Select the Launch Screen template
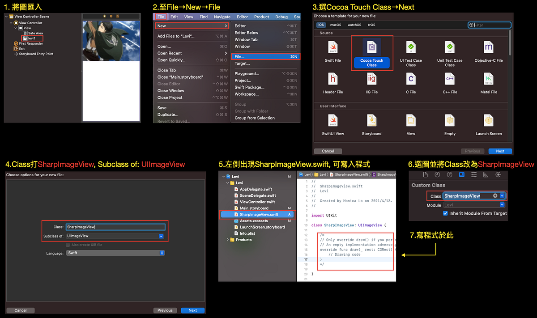This screenshot has width=537, height=318. (488, 121)
